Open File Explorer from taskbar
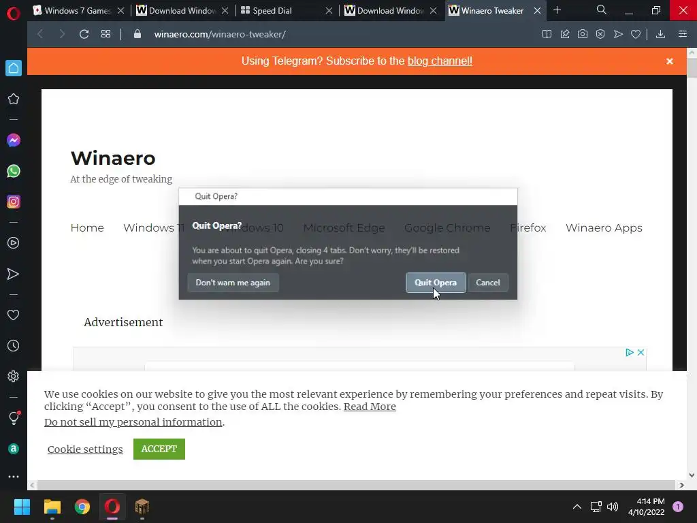 [x=52, y=507]
